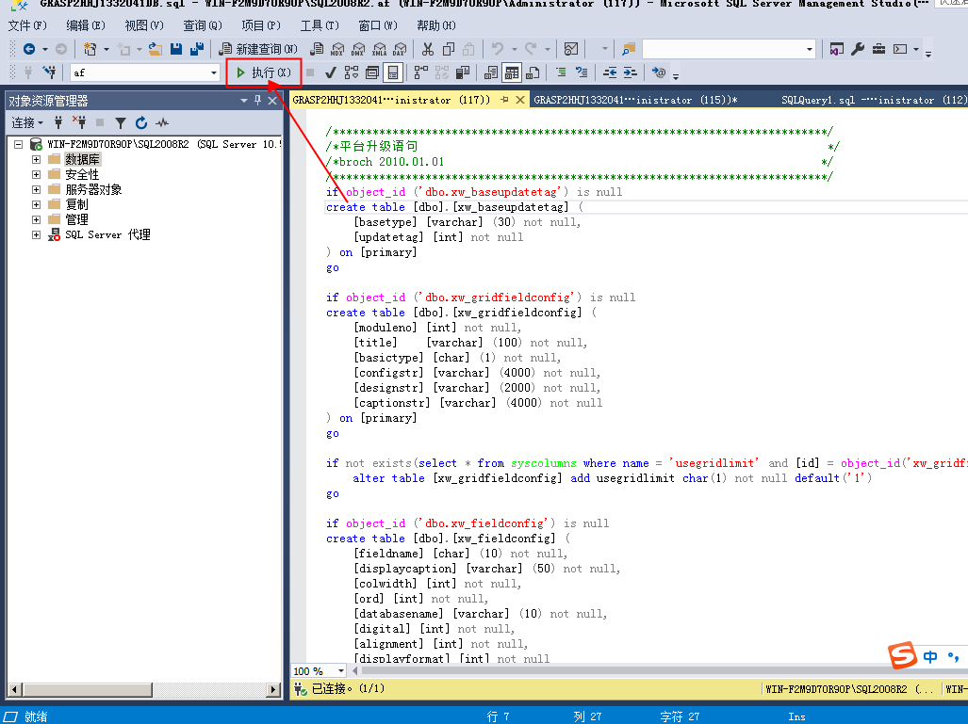Screen dimensions: 968x724
Task: Open the 查询(Q) menu
Action: [202, 25]
